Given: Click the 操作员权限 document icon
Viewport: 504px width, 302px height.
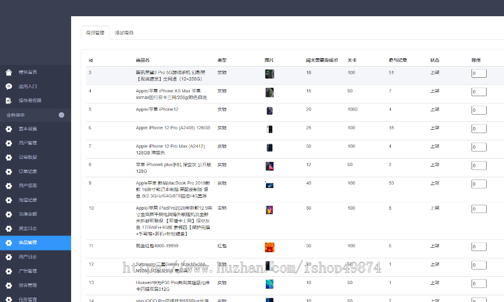Looking at the screenshot, I should click(x=8, y=101).
